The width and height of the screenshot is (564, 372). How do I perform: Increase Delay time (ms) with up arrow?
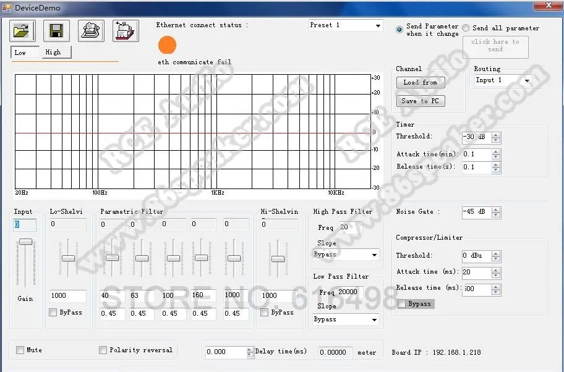(x=250, y=349)
